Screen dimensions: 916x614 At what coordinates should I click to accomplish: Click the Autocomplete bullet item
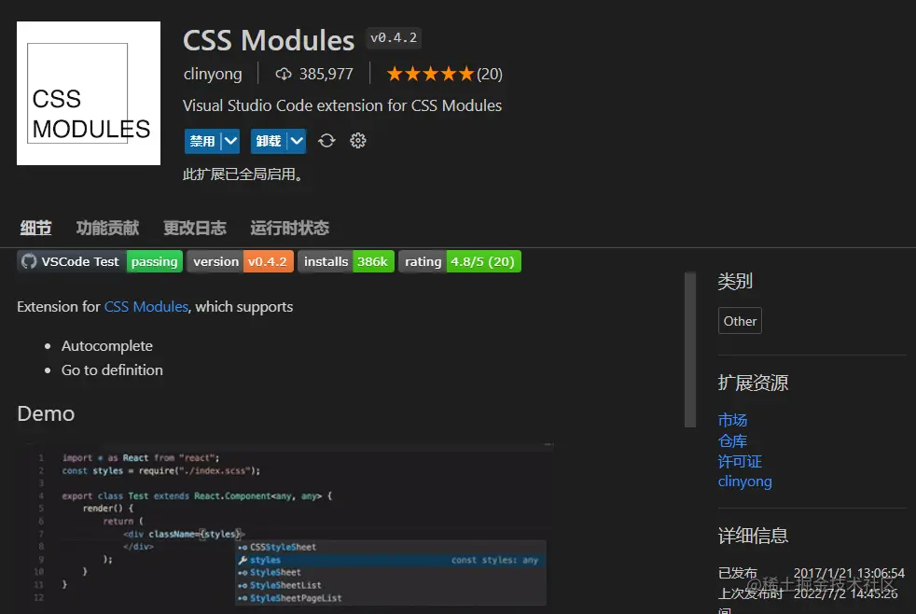click(107, 346)
